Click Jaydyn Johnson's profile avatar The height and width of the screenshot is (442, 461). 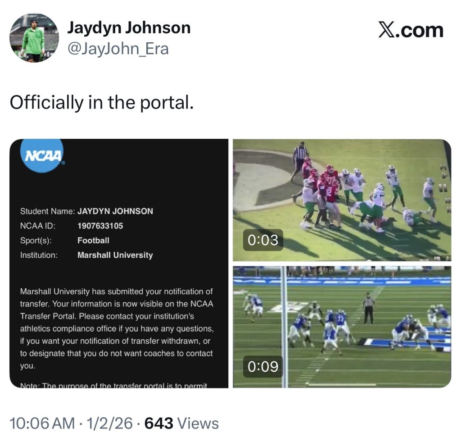pyautogui.click(x=34, y=38)
